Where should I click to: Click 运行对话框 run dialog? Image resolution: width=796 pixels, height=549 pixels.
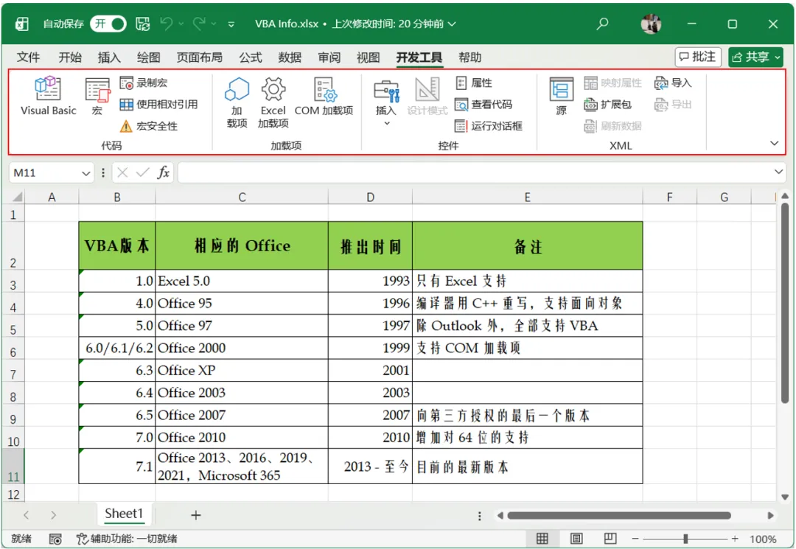click(x=489, y=126)
